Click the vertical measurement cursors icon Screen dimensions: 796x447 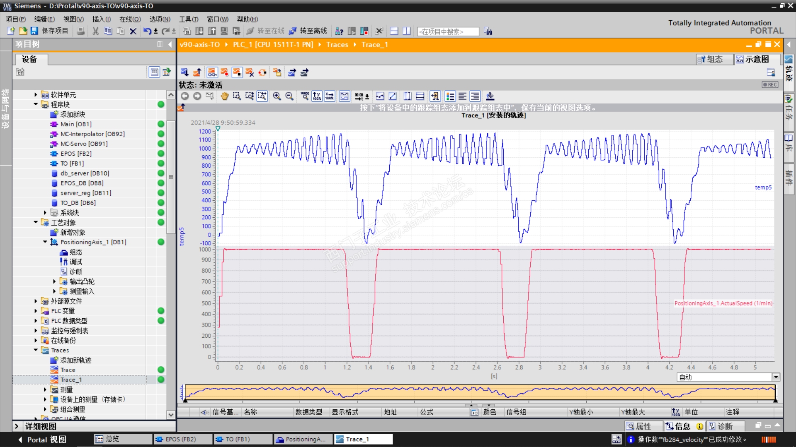[408, 96]
